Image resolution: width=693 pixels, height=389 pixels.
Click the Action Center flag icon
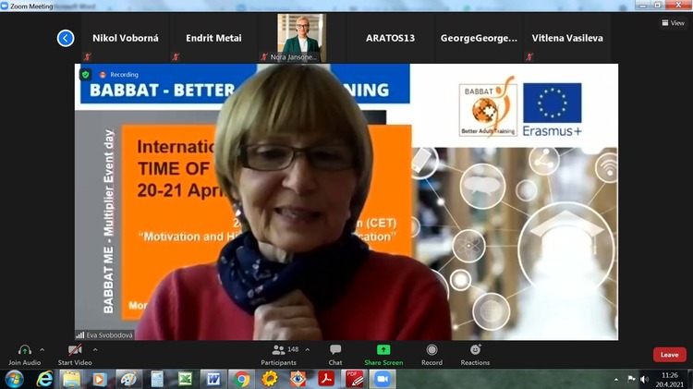tap(631, 379)
